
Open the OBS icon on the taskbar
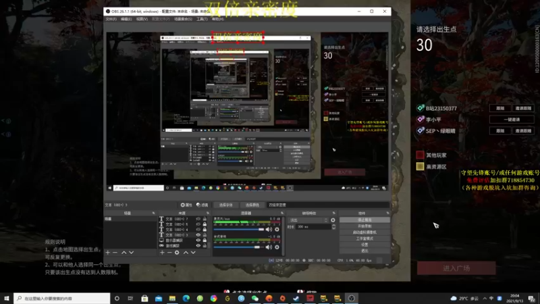pos(351,299)
